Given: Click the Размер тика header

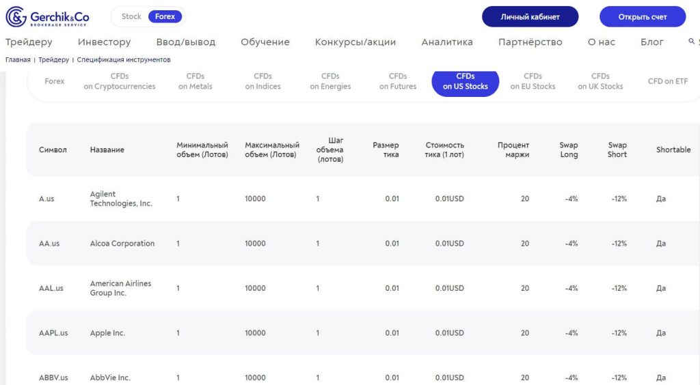Looking at the screenshot, I should (x=386, y=149).
